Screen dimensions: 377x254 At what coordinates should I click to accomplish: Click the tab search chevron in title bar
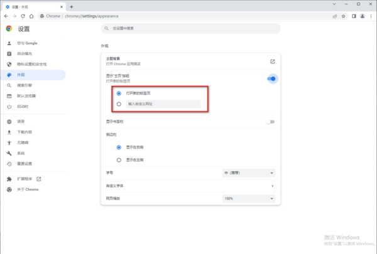(334, 4)
